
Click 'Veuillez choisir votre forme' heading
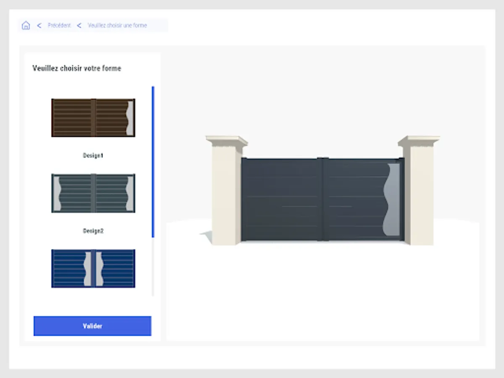(77, 68)
